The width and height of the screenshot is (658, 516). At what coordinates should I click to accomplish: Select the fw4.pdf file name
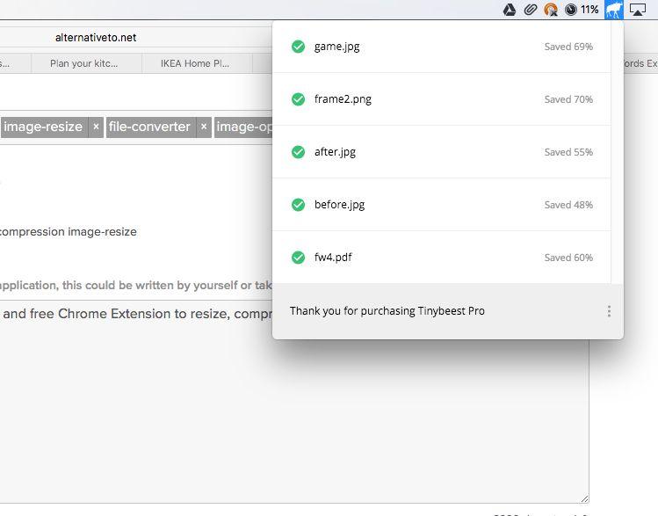coord(333,258)
